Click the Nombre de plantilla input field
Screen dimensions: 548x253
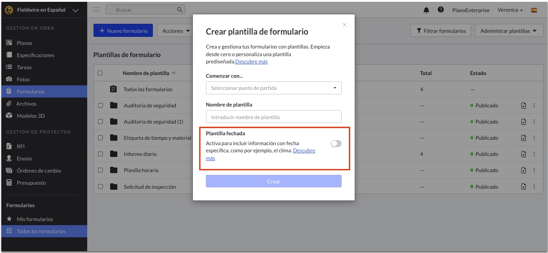(273, 117)
